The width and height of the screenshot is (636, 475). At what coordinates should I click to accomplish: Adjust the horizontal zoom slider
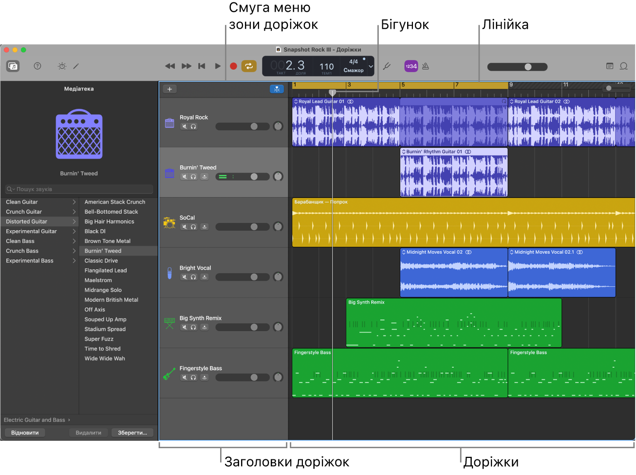point(617,88)
